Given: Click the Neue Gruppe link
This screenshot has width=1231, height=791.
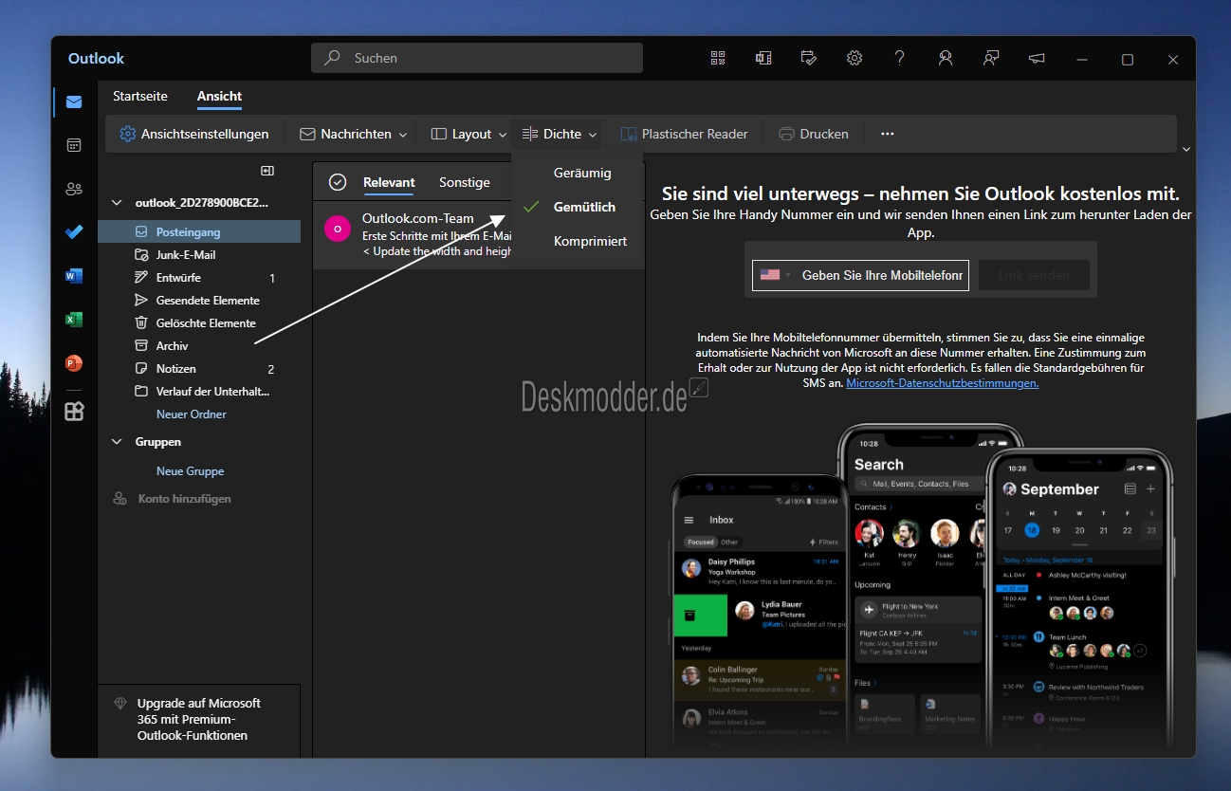Looking at the screenshot, I should [x=191, y=471].
